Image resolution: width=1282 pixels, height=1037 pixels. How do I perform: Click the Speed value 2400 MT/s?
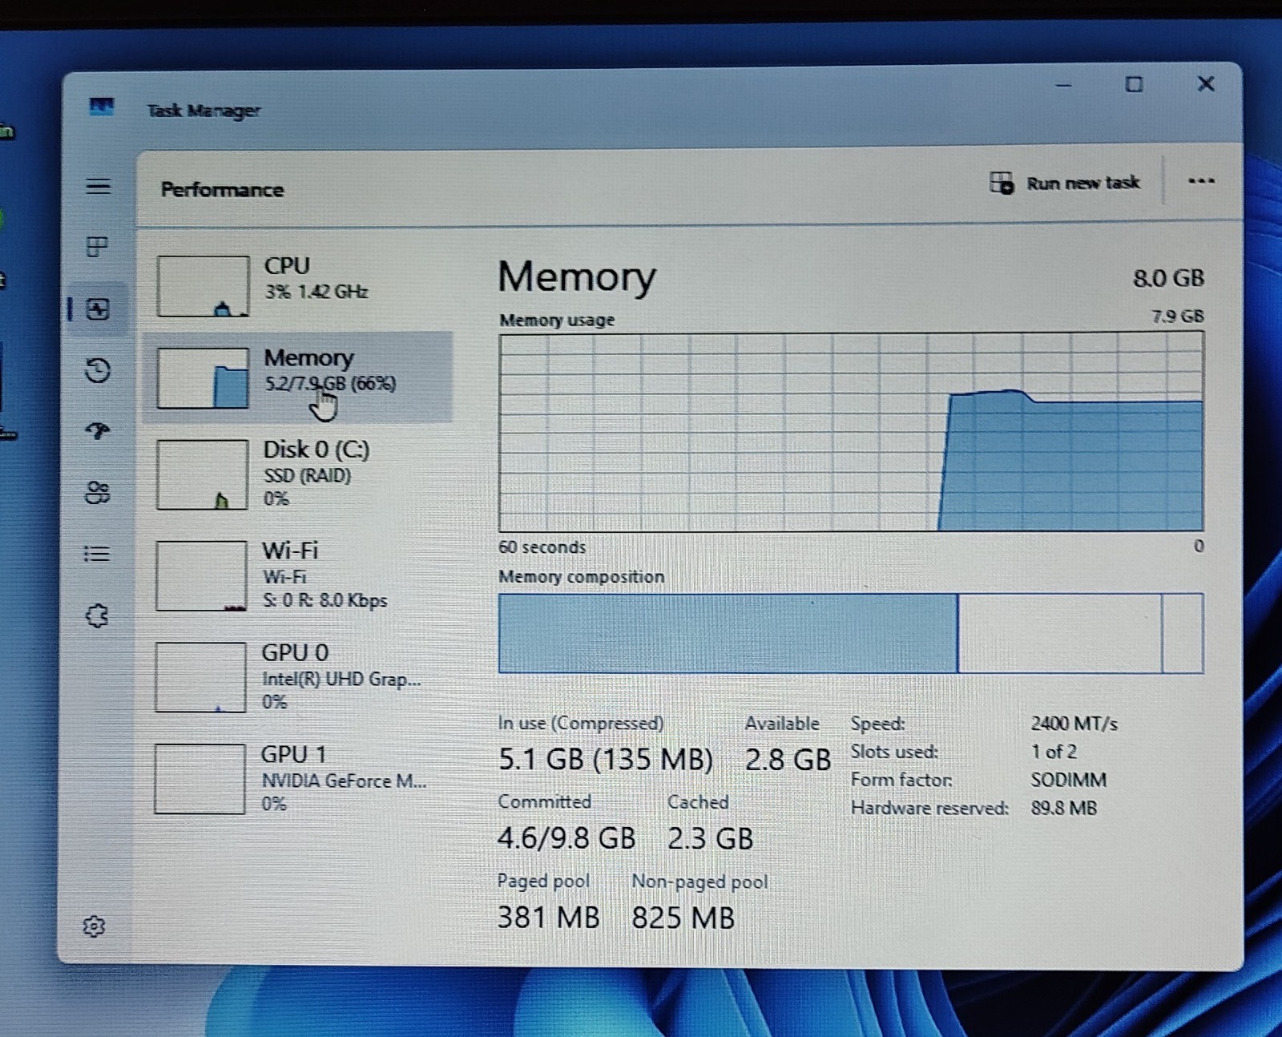click(x=1074, y=724)
